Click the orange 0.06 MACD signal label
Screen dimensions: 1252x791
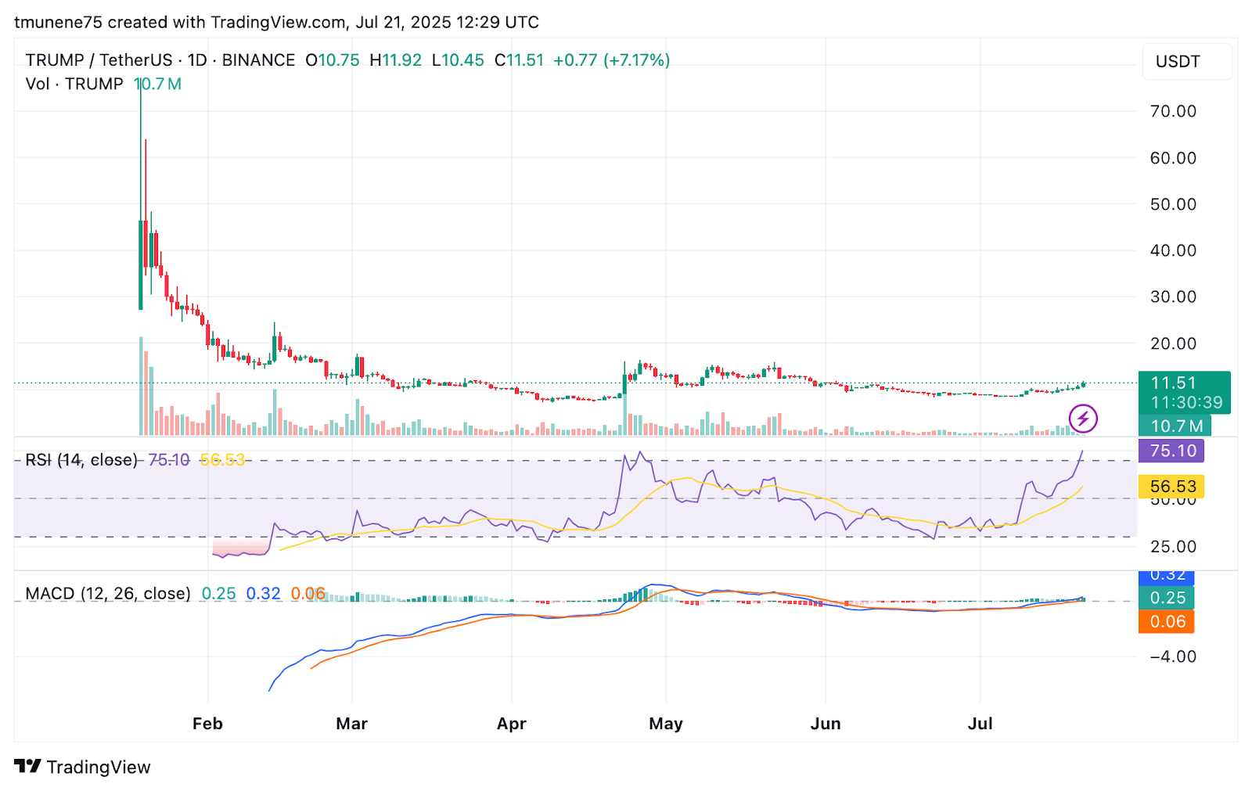coord(1167,622)
